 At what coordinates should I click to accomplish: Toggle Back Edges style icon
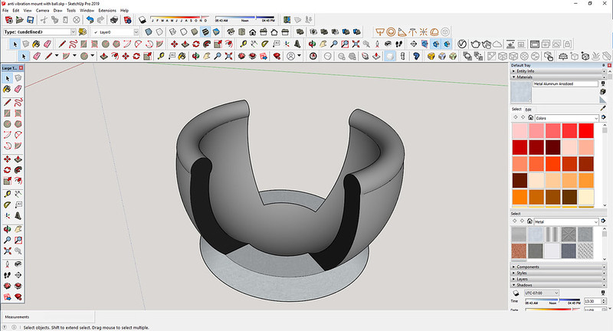[x=159, y=31]
